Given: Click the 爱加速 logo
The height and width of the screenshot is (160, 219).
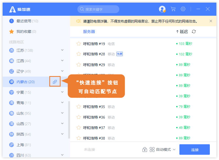Looking at the screenshot, I should click(x=20, y=9).
